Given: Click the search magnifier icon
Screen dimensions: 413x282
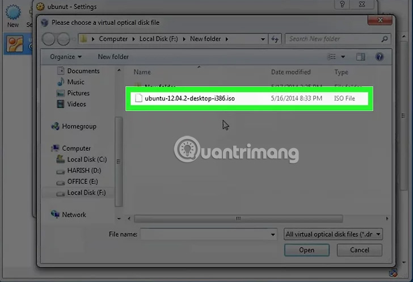Looking at the screenshot, I should (x=384, y=39).
